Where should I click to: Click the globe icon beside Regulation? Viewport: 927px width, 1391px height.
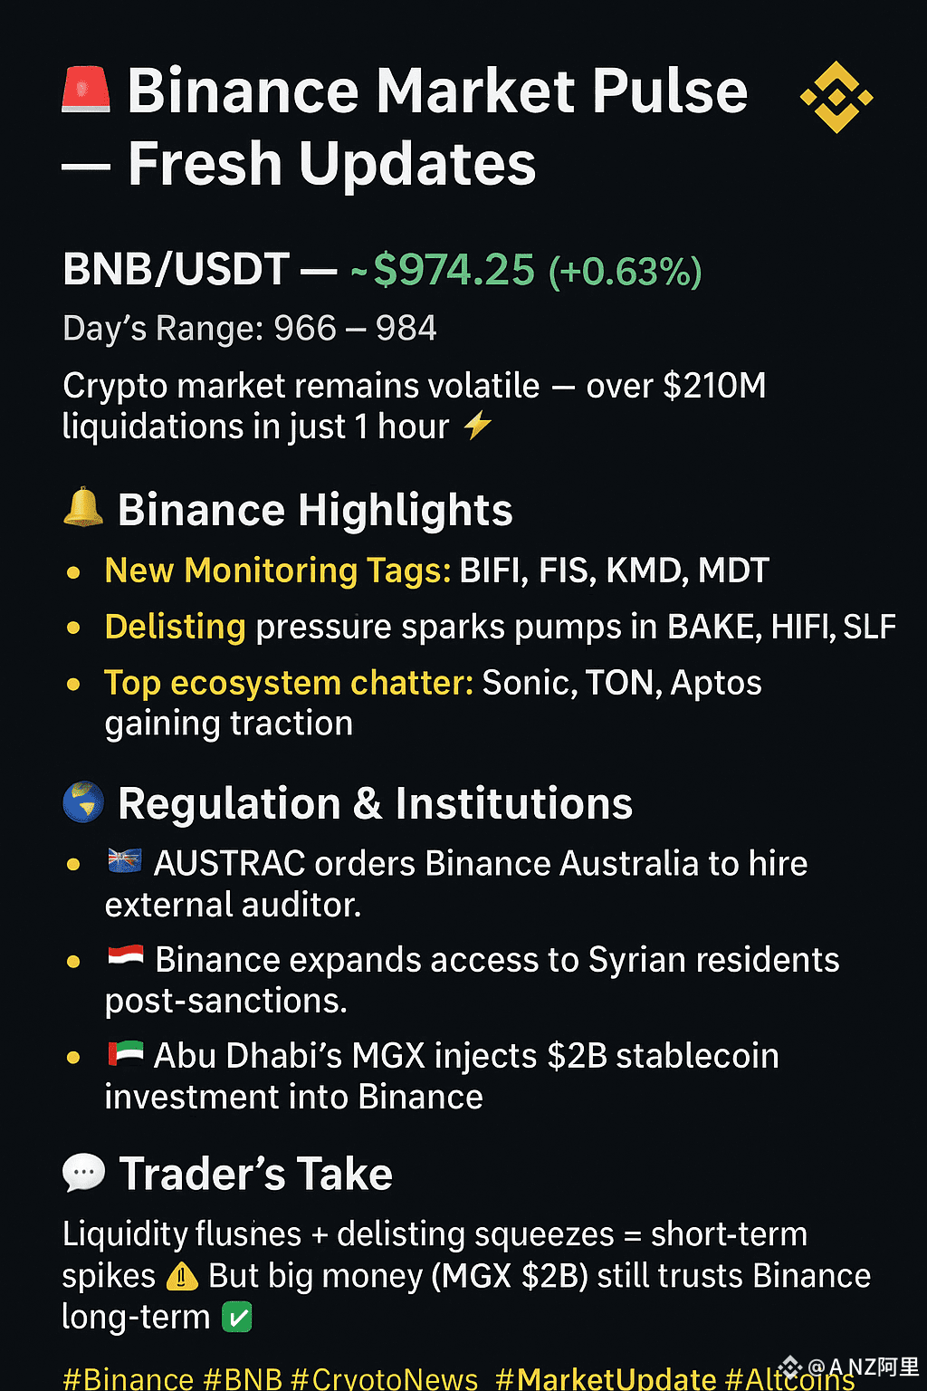[83, 801]
